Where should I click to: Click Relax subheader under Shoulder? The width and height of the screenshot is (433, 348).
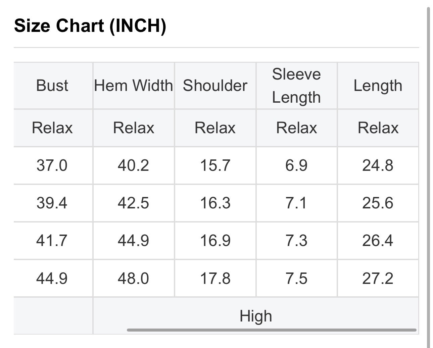(215, 128)
